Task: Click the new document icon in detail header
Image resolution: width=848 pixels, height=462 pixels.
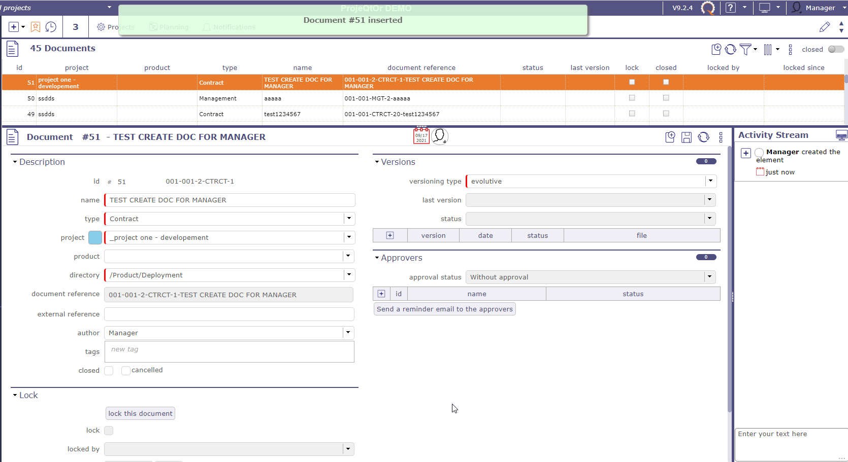Action: (x=670, y=137)
